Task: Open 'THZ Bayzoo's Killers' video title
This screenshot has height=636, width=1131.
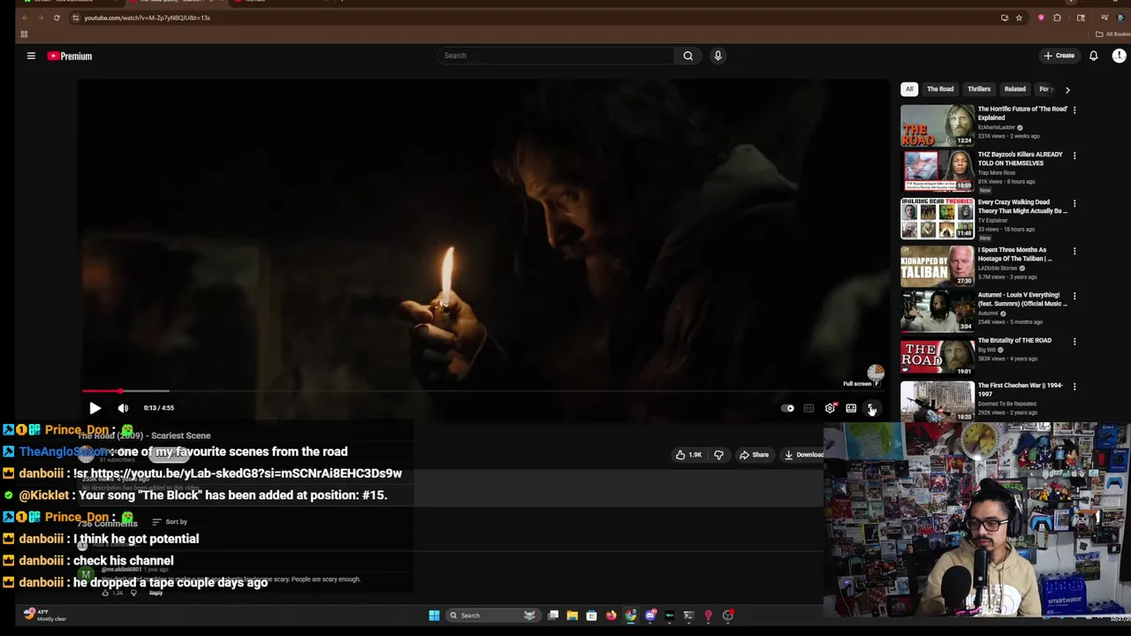Action: coord(1021,159)
